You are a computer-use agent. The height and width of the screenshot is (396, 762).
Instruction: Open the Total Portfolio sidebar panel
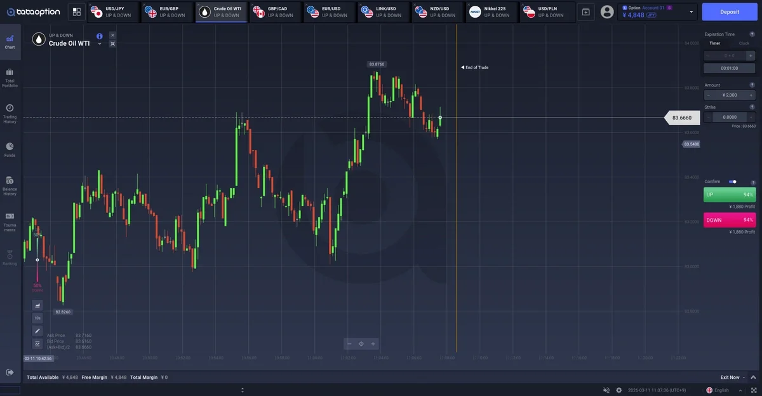click(10, 77)
